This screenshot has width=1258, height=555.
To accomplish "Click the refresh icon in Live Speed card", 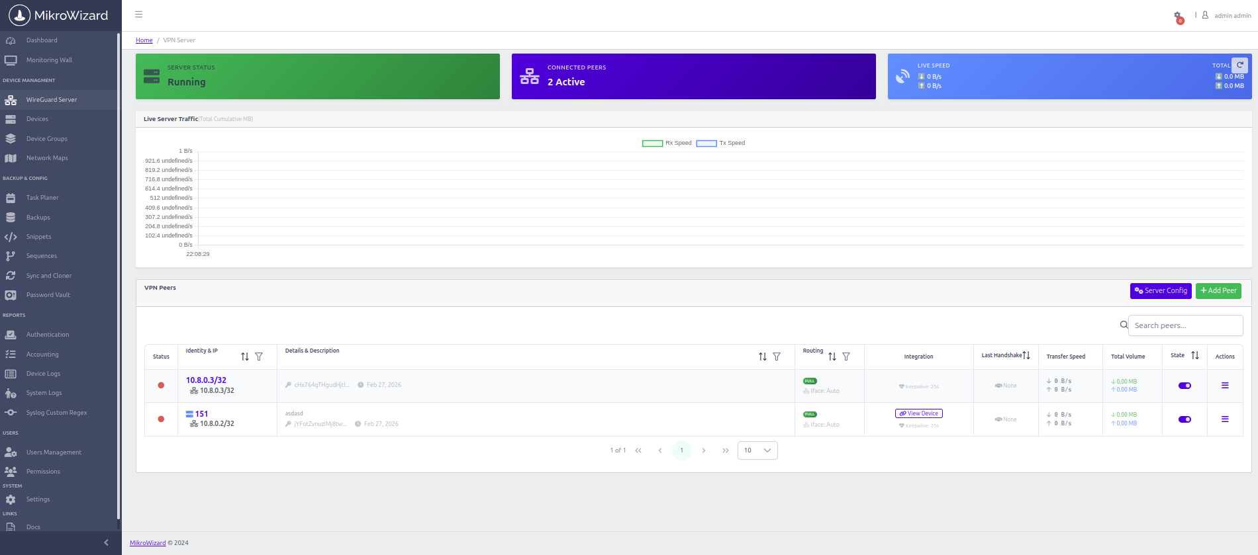I will (x=1239, y=65).
